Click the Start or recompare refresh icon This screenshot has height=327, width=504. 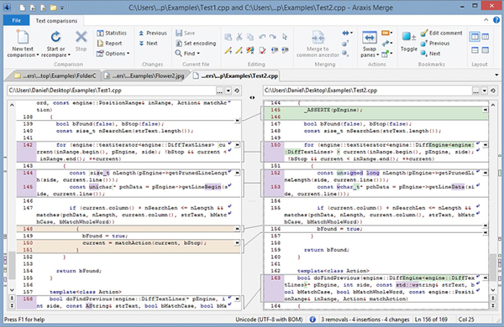55,37
